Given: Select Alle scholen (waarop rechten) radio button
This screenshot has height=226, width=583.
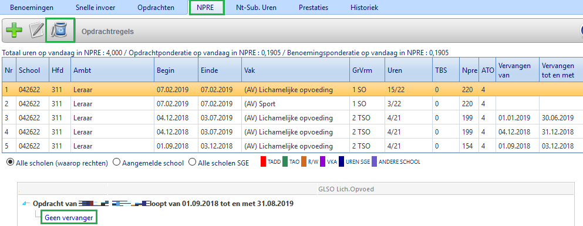Looking at the screenshot, I should click(x=11, y=163).
